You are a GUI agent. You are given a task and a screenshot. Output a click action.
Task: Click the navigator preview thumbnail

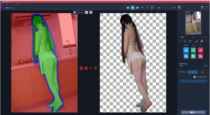193,23
